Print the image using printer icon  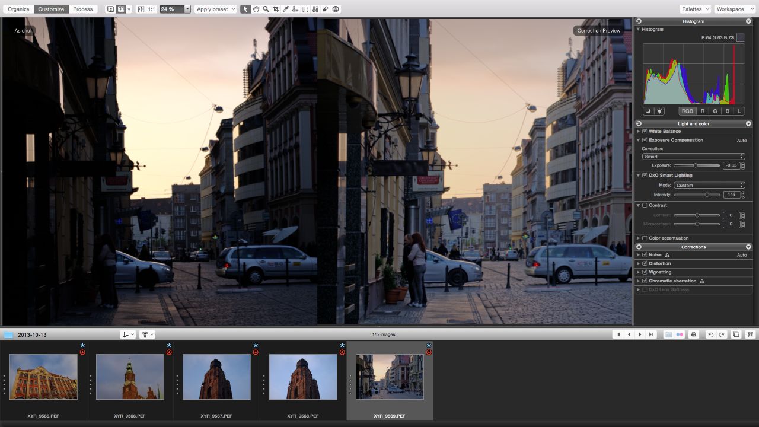[x=694, y=334]
